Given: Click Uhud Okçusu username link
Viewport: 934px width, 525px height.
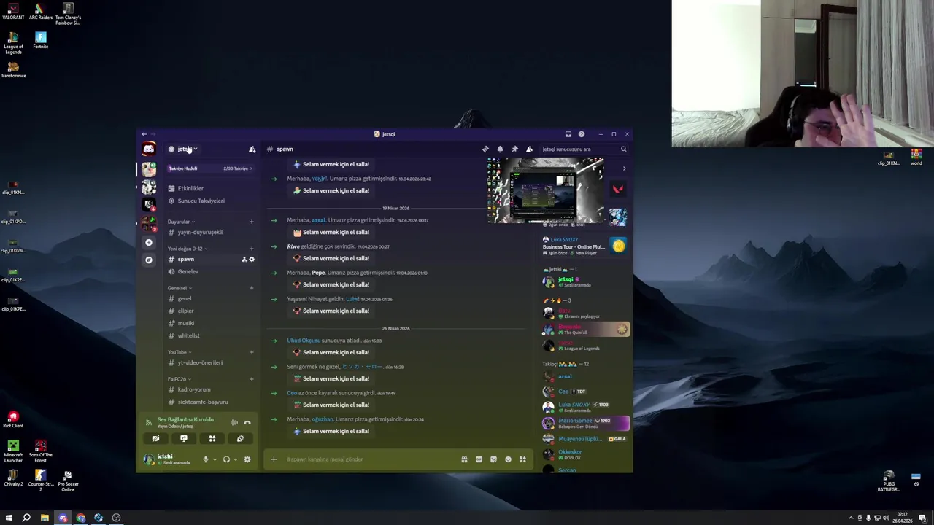Looking at the screenshot, I should 304,341.
